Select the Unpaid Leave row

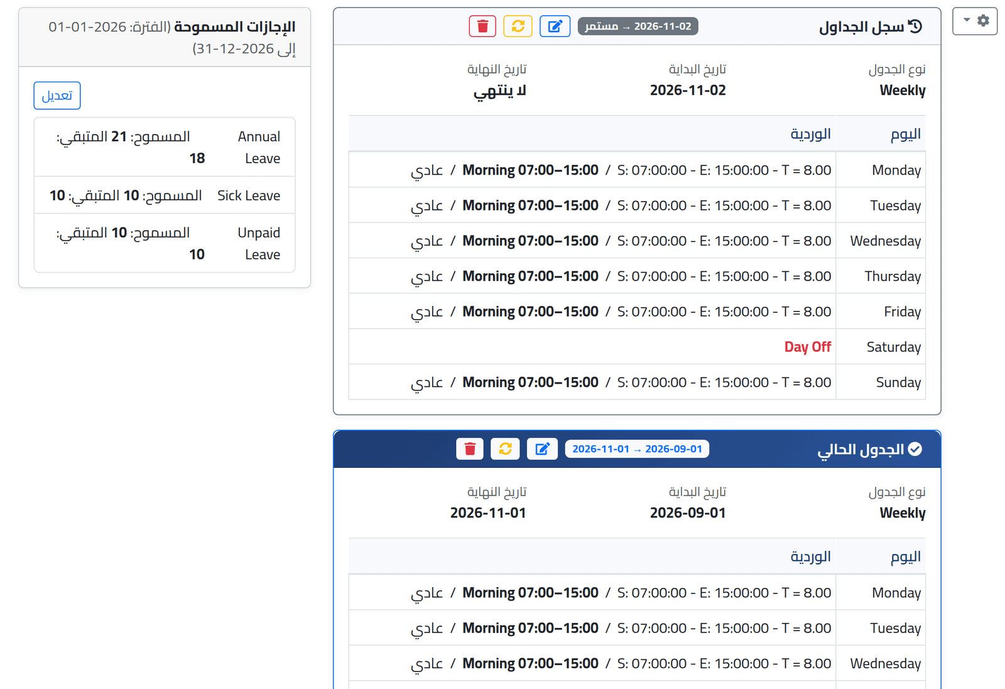point(165,243)
